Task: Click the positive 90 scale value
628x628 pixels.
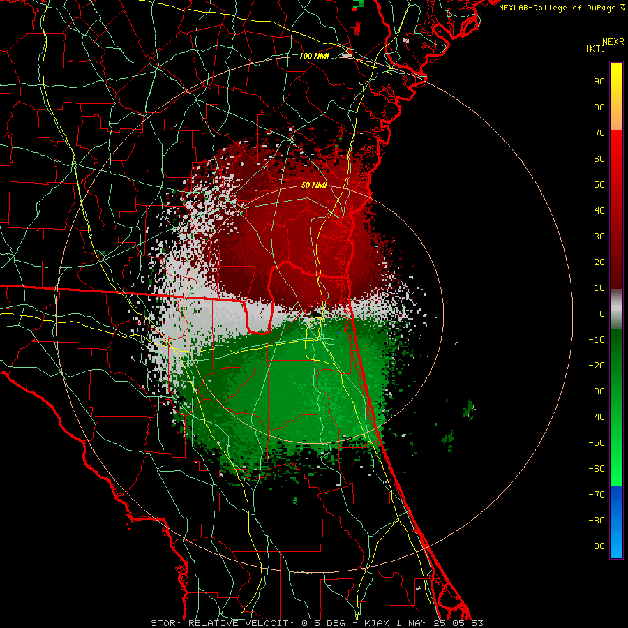Action: (x=599, y=82)
